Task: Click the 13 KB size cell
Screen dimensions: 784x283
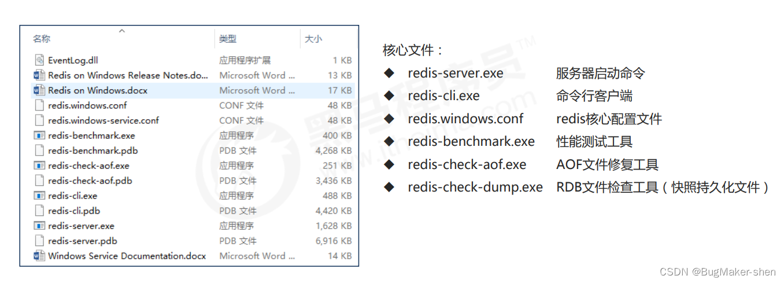Action: [339, 75]
